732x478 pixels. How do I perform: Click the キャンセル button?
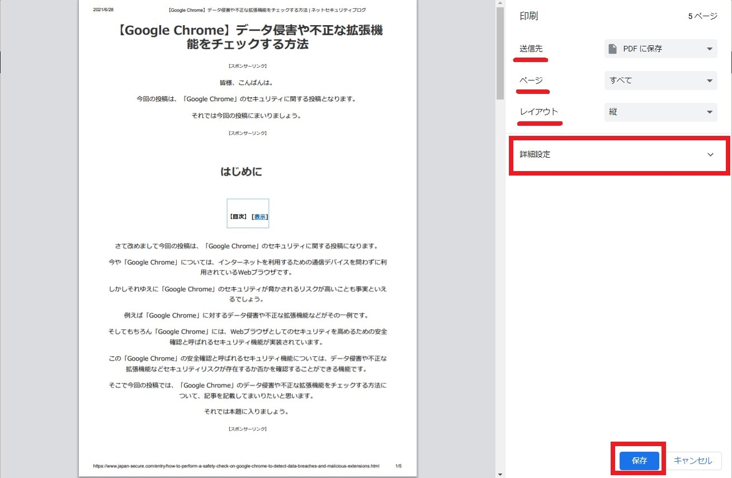(693, 461)
